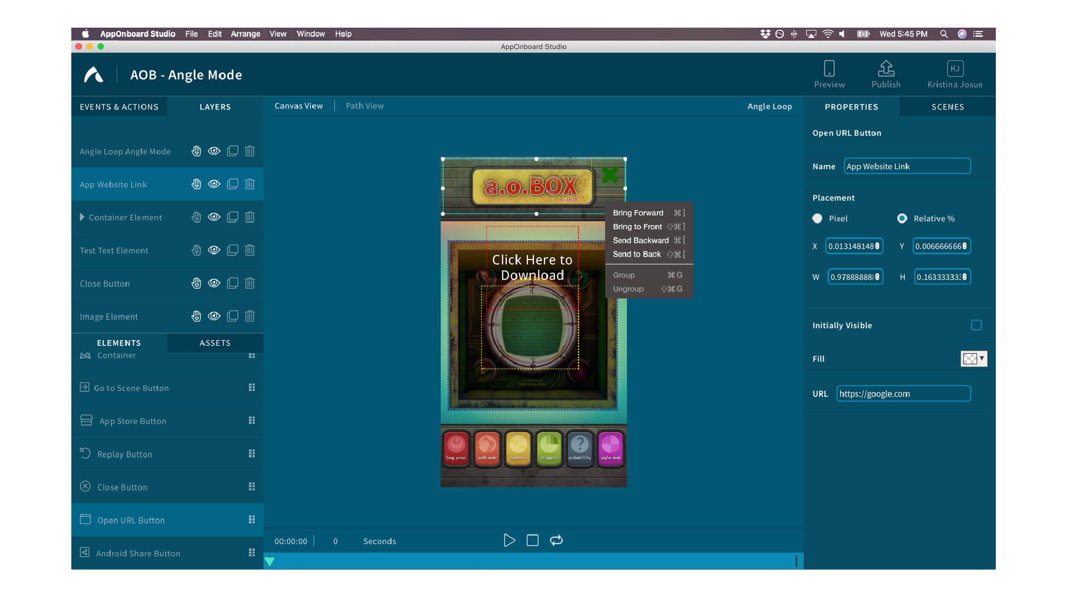This screenshot has width=1065, height=599.
Task: Click the URL input field
Action: click(903, 393)
